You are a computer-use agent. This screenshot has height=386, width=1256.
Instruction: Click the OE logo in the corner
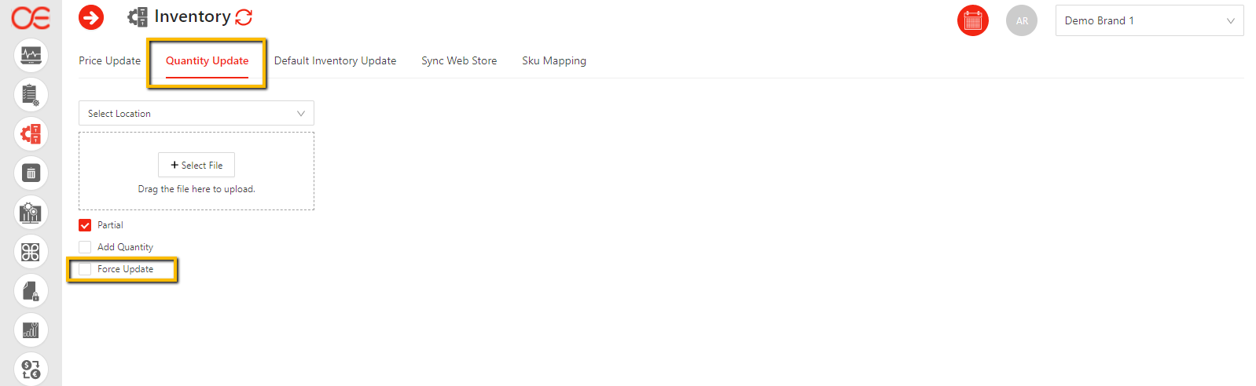tap(31, 17)
